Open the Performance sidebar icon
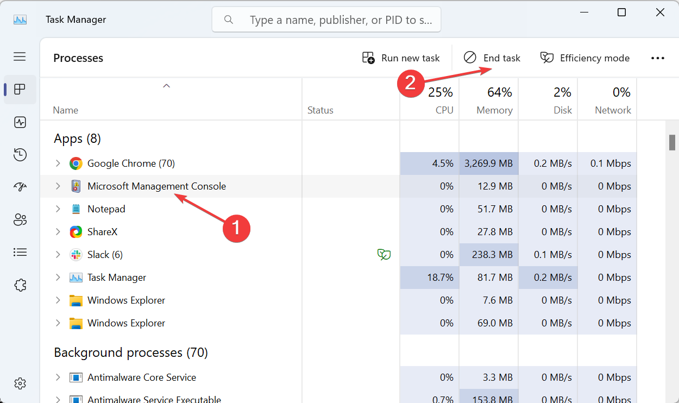The width and height of the screenshot is (679, 403). (20, 122)
